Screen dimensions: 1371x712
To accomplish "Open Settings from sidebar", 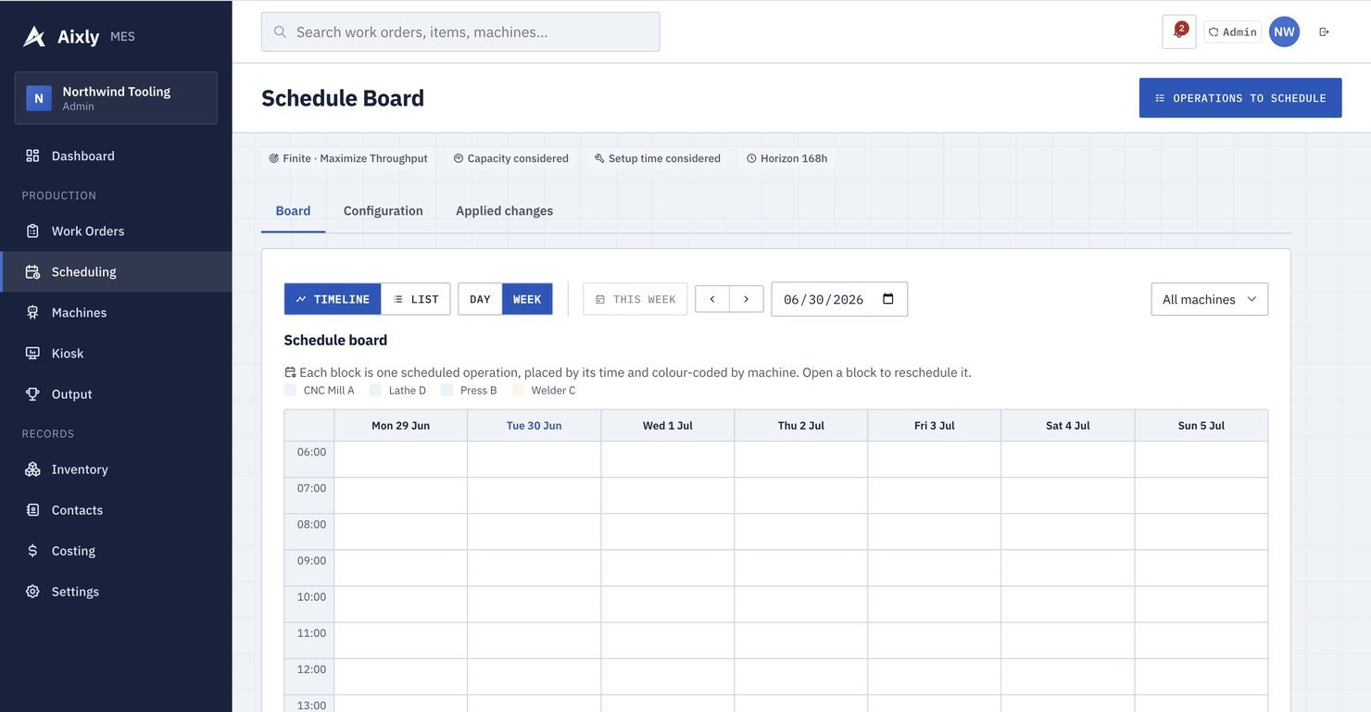I will pyautogui.click(x=116, y=592).
